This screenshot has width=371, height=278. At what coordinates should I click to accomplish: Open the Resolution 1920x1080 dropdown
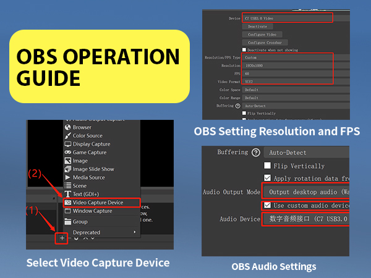(x=296, y=65)
